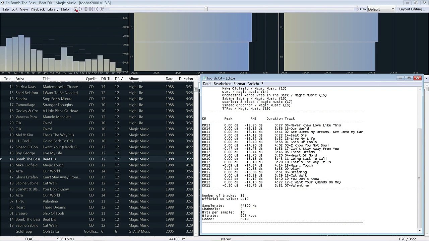Sort playlist by the Artist column header
The width and height of the screenshot is (429, 241).
[20, 79]
